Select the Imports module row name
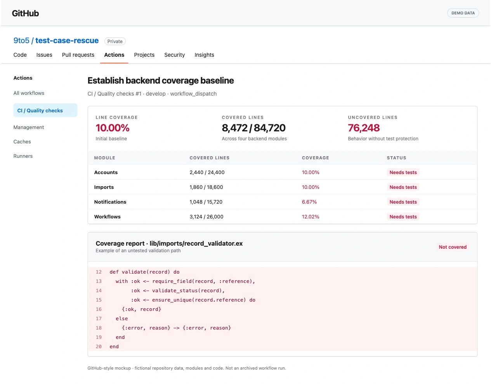 point(104,187)
